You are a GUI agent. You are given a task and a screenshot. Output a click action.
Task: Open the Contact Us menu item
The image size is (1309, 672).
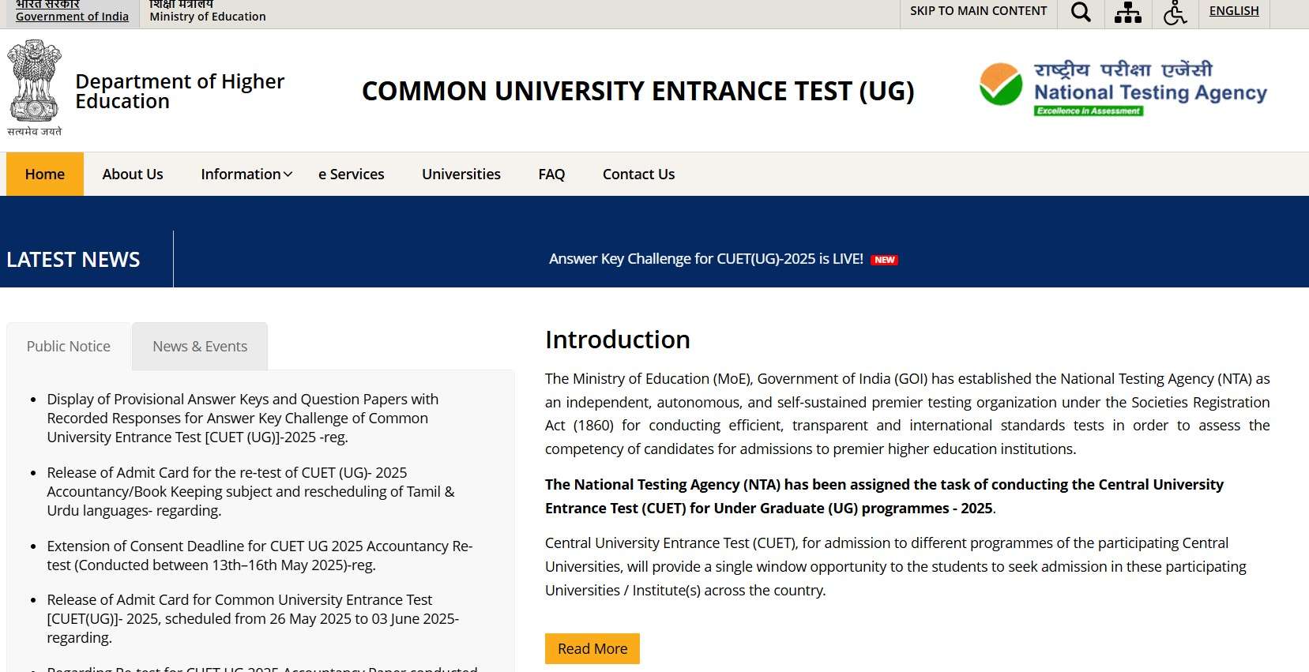point(638,174)
